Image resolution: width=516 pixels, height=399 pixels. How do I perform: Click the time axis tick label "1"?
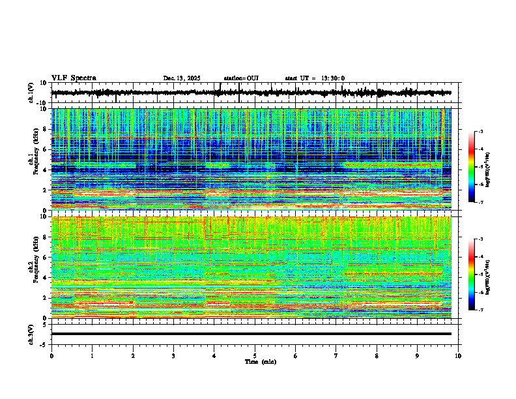click(x=92, y=356)
